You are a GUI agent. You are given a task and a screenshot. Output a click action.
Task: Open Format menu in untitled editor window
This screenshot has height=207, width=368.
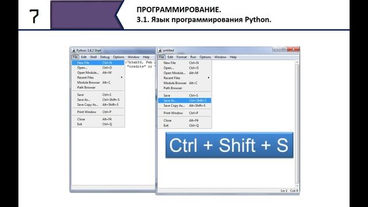182,57
